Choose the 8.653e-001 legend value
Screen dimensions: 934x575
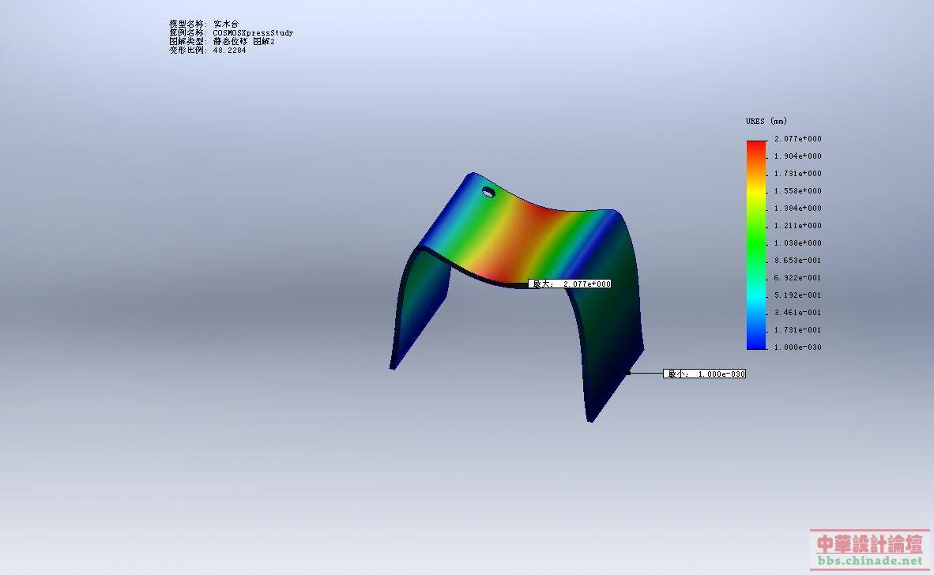tap(797, 260)
